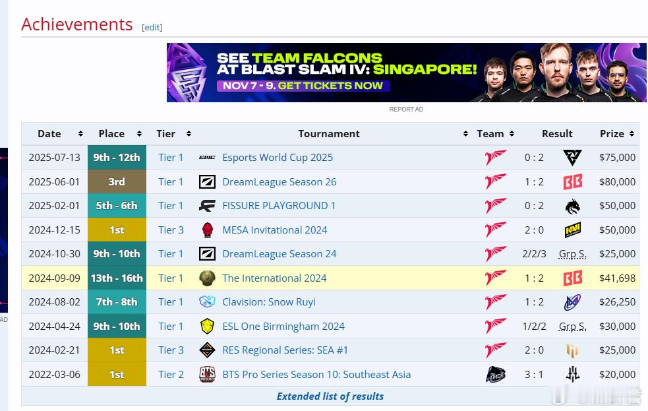Screen dimensions: 648x411
Task: Click Grp S. result in ESL One Birmingham row
Action: [x=572, y=327]
